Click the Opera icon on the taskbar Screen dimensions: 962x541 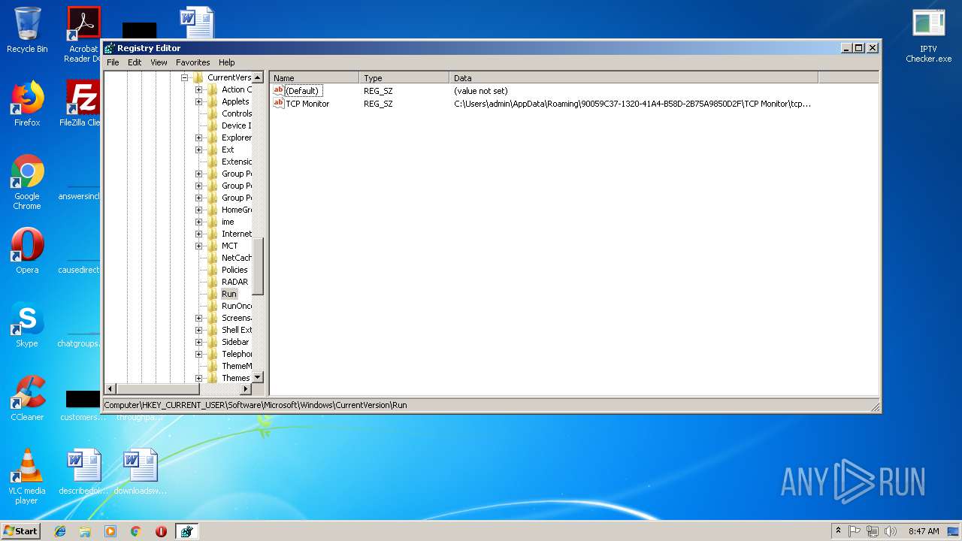tap(161, 531)
